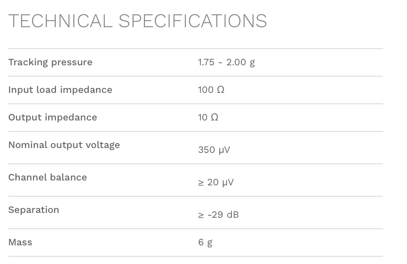Image resolution: width=407 pixels, height=264 pixels.
Task: Select the Channel balance label
Action: click(48, 177)
